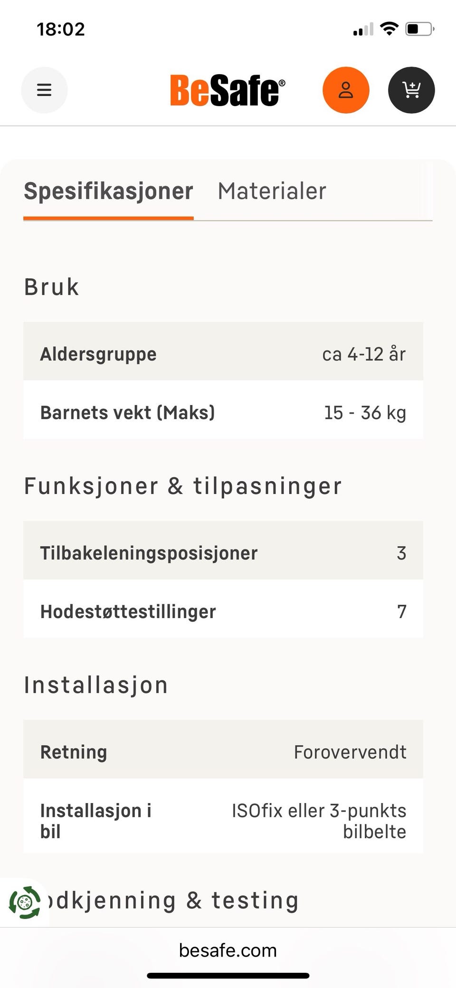This screenshot has width=456, height=988.
Task: Tap the Funksjoner & tilpasninger heading
Action: 183,486
